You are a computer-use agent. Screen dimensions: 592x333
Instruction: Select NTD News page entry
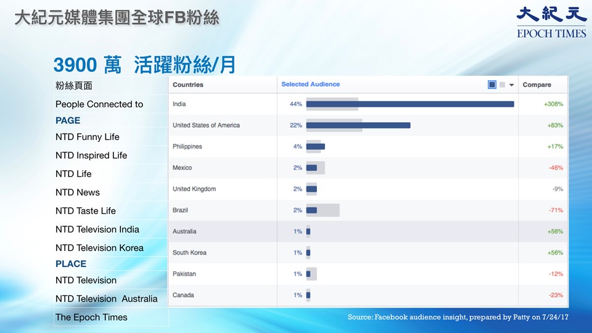click(x=78, y=192)
